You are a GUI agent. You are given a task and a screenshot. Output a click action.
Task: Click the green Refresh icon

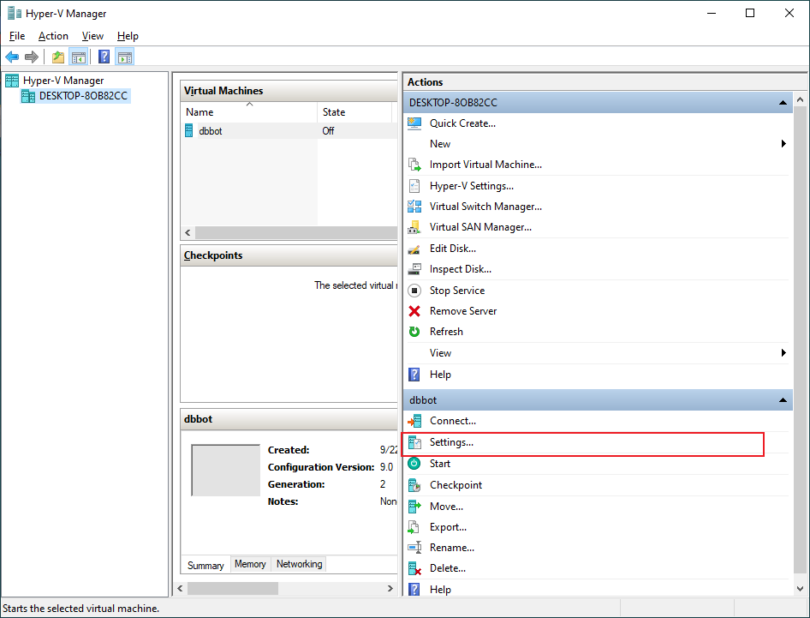[x=414, y=332]
